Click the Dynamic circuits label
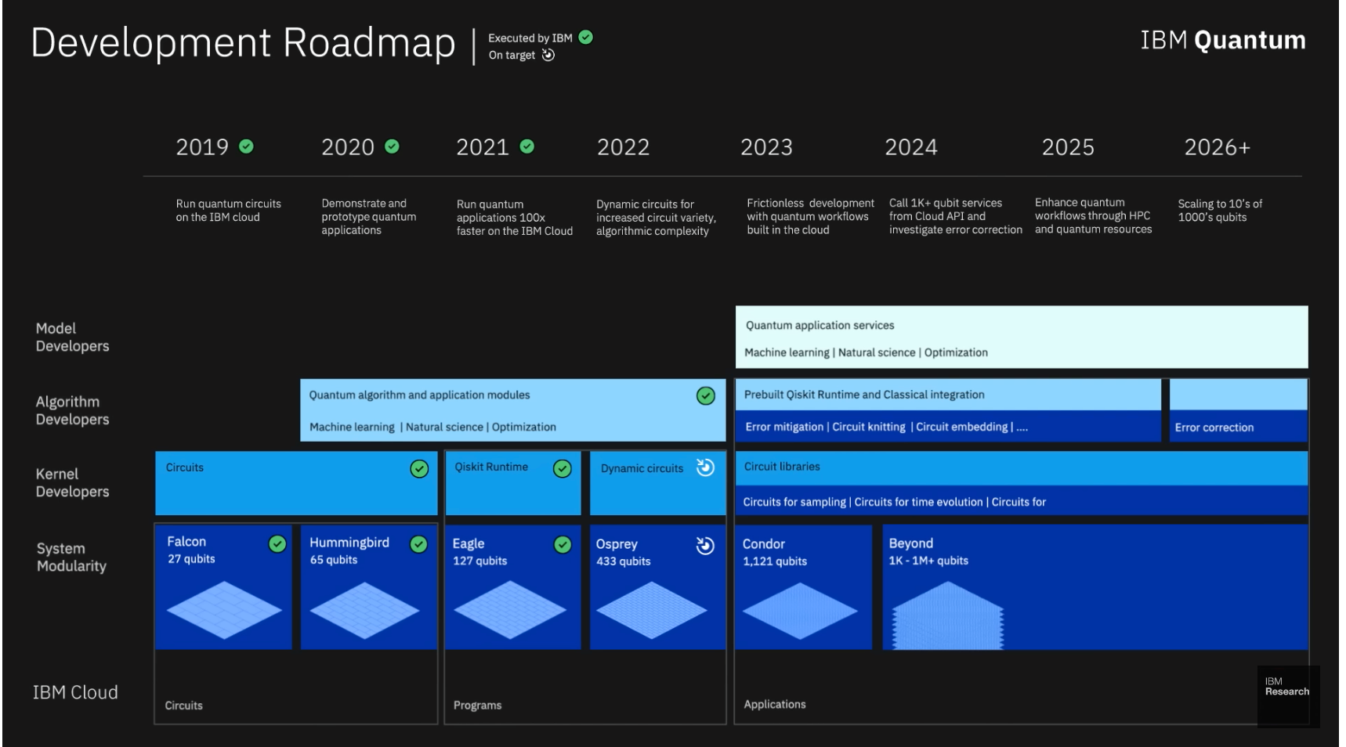Screen dimensions: 1346x747 point(642,468)
